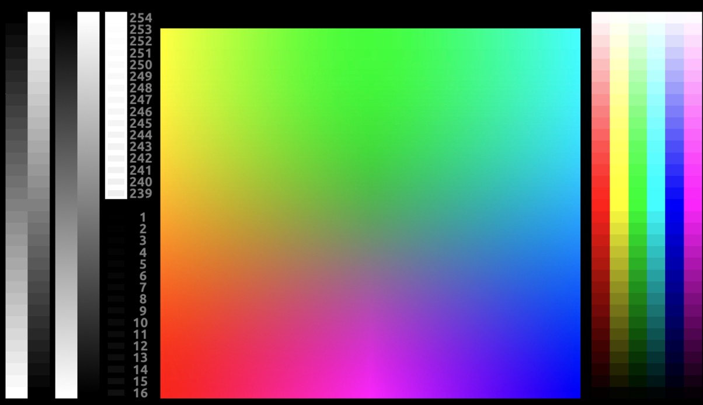This screenshot has height=405, width=703.
Task: Click the number 239 white-level label
Action: (141, 194)
